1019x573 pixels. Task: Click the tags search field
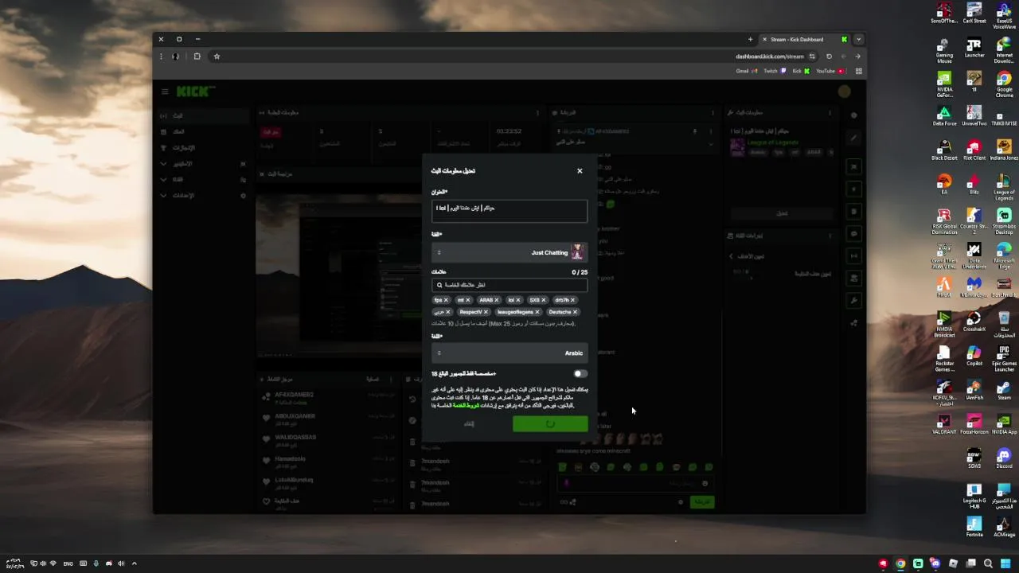pos(509,285)
